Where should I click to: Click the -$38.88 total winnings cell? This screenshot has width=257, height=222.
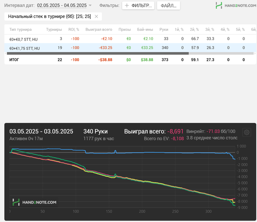[105, 60]
